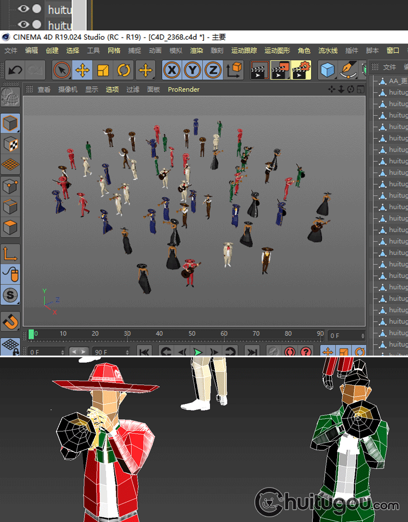Toggle X axis lock
The image size is (408, 522).
pyautogui.click(x=172, y=70)
